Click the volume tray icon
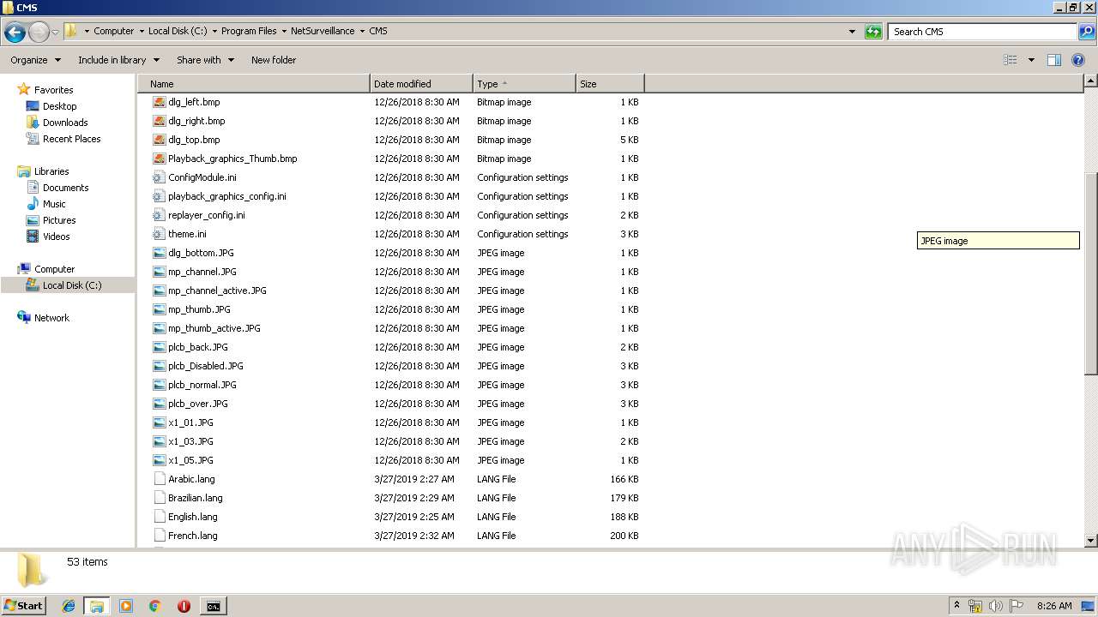This screenshot has width=1098, height=617. point(996,606)
